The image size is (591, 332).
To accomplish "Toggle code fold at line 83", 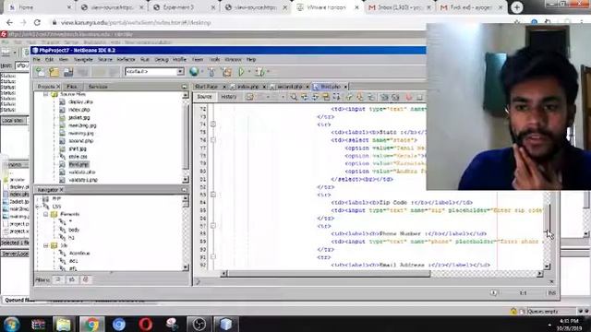I will pos(213,195).
